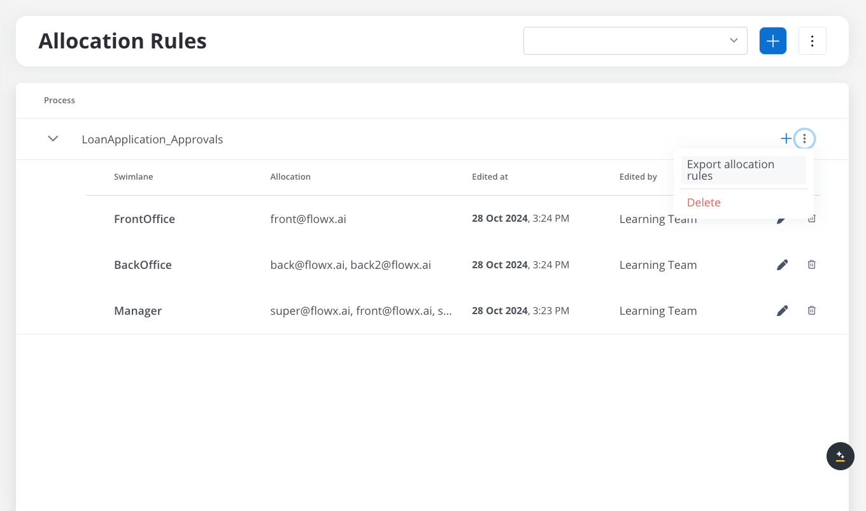Click the Edited by column header
The height and width of the screenshot is (511, 866).
(x=638, y=176)
